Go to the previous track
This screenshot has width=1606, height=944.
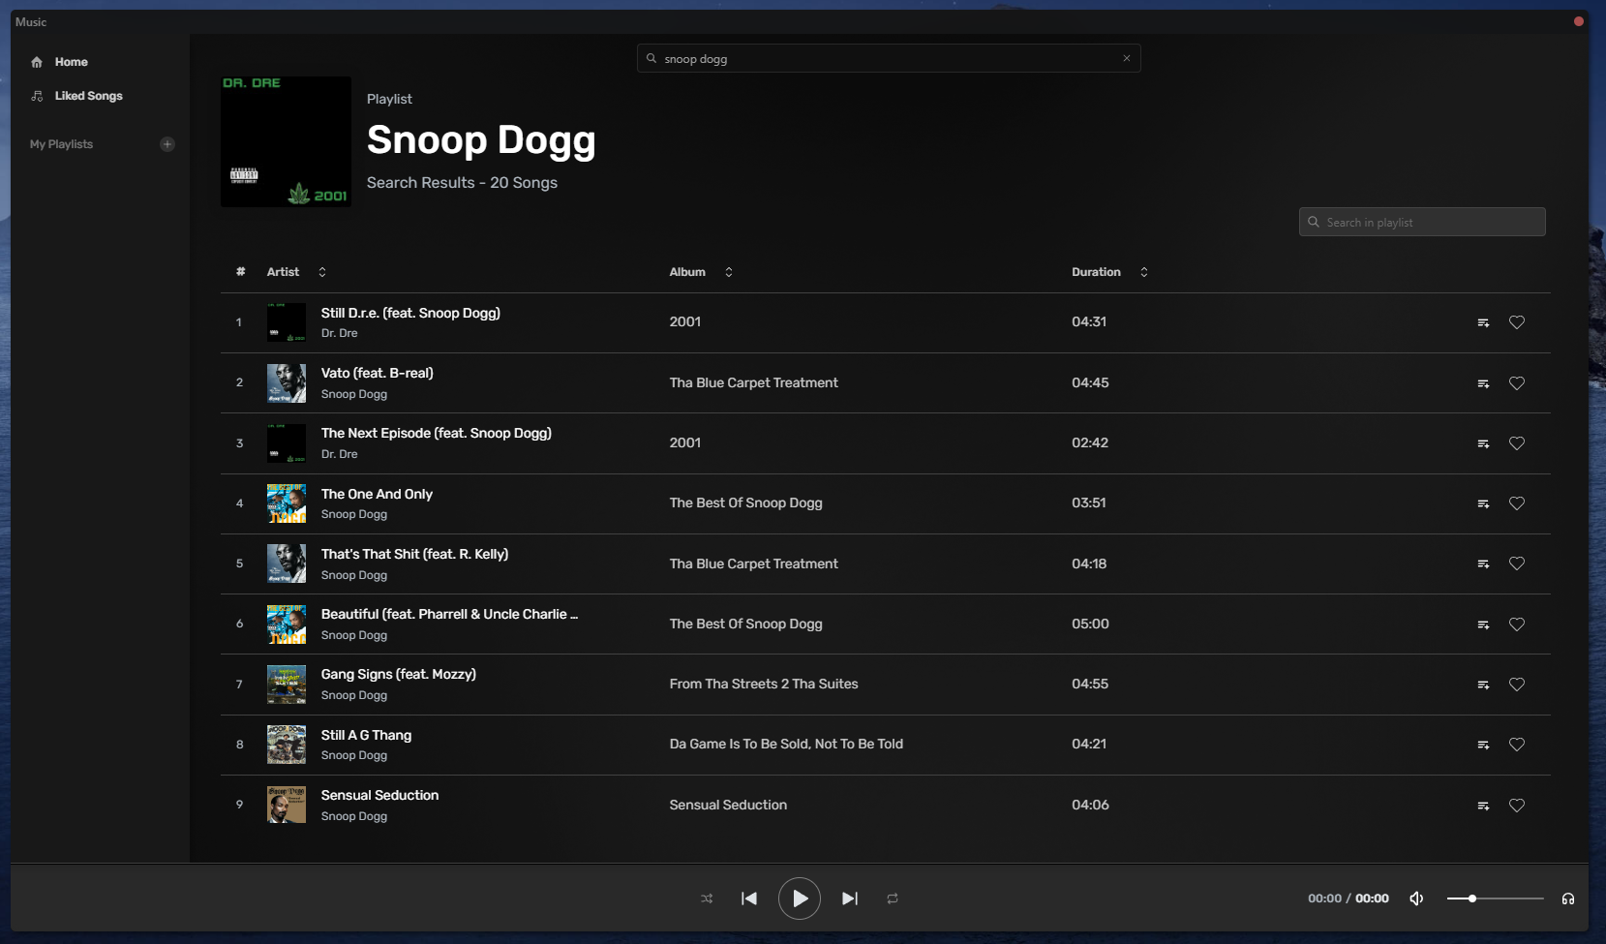748,898
